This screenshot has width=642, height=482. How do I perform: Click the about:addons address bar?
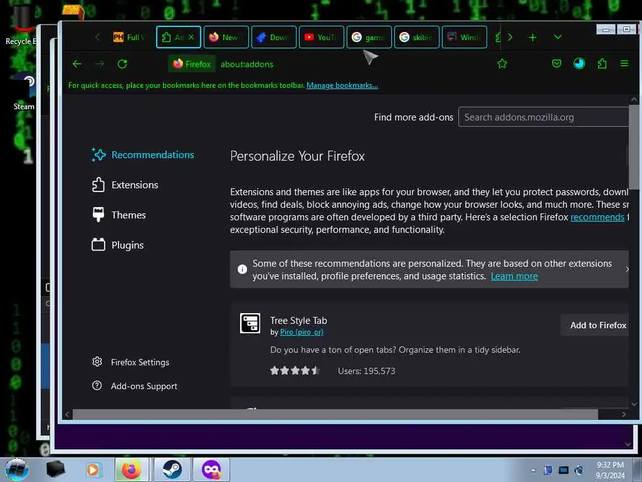[246, 65]
